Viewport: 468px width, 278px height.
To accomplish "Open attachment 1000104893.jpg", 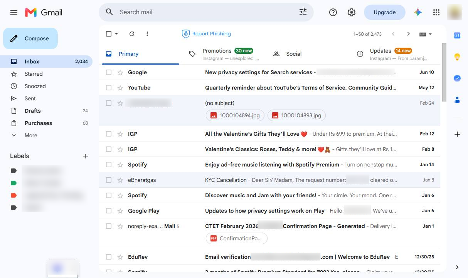I will (x=296, y=115).
